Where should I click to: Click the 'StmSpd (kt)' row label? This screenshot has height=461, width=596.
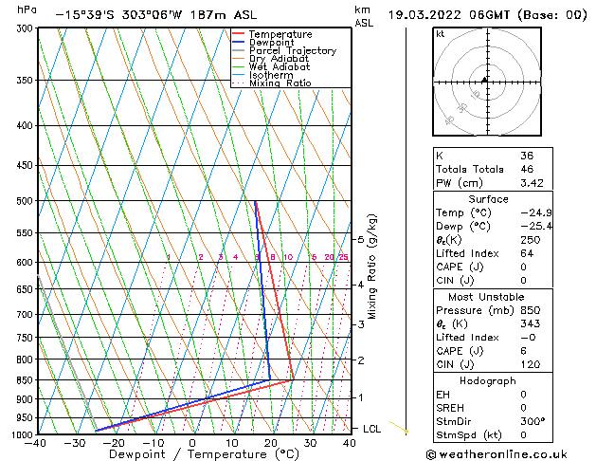tap(469, 435)
